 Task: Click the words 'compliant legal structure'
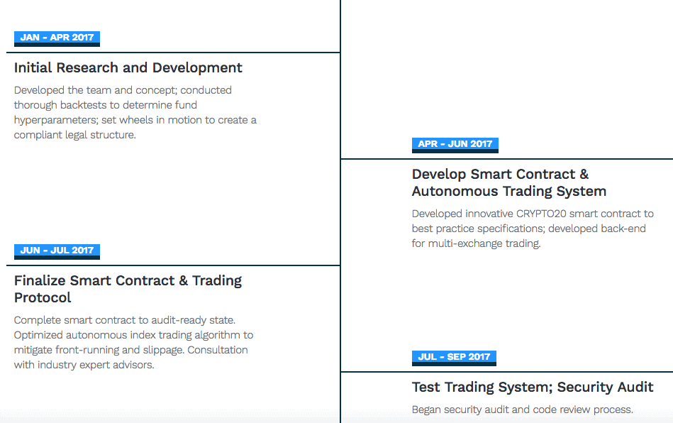[x=74, y=135]
